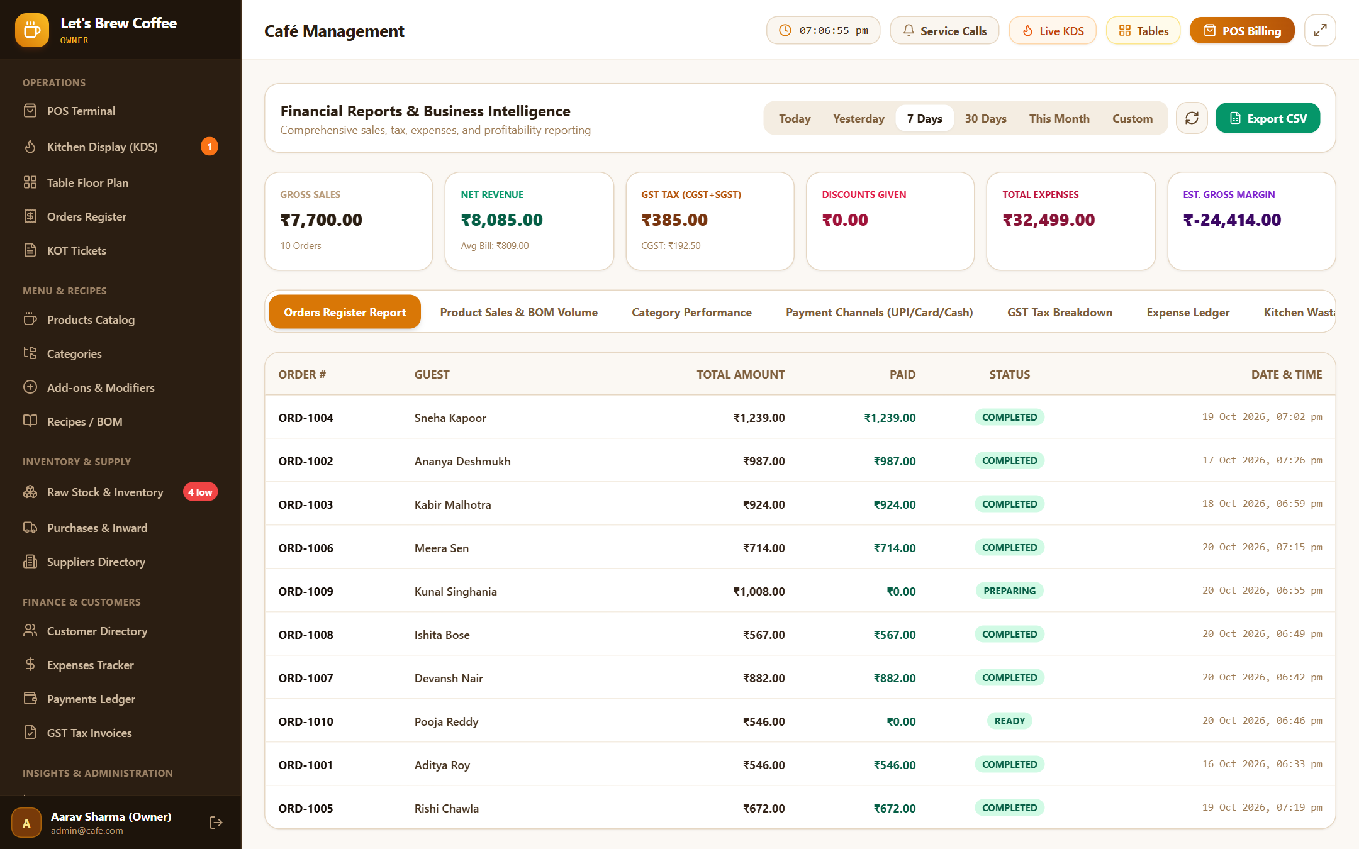
Task: Select the Today date range
Action: click(x=795, y=118)
